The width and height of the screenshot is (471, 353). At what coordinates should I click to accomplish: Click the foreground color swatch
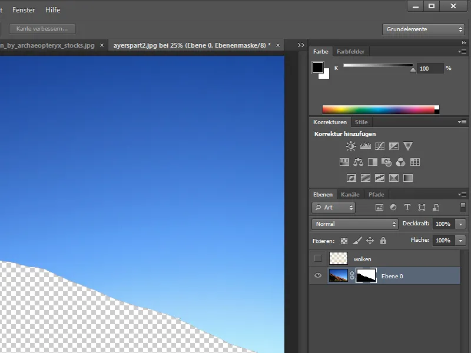(x=317, y=67)
